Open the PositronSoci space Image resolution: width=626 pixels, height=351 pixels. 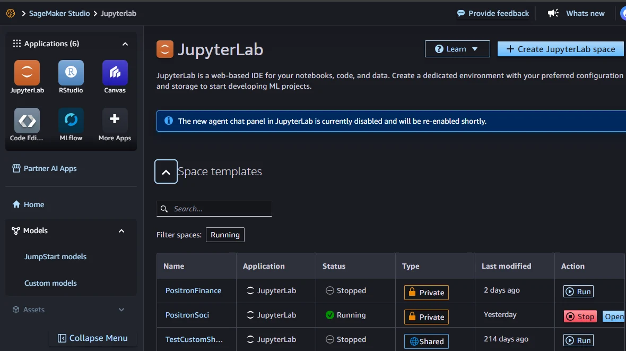pyautogui.click(x=614, y=316)
